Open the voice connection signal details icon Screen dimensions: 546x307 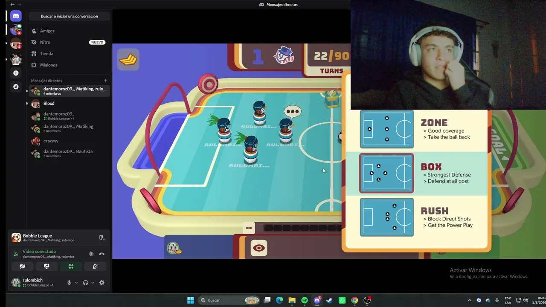(16, 254)
